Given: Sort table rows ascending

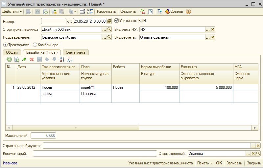Looking at the screenshot, I should click(62, 59).
